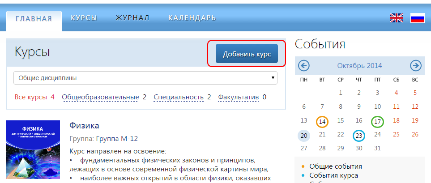This screenshot has height=183, width=431.
Task: Open the Общие дисциплины dropdown
Action: click(x=145, y=78)
